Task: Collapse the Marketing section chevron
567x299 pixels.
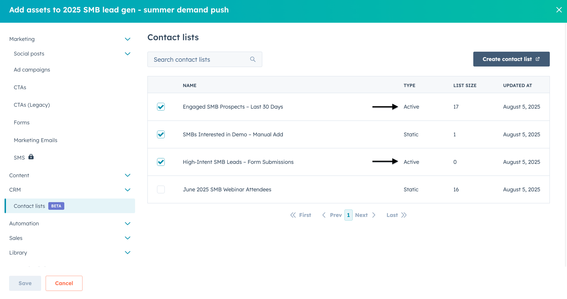Action: click(x=128, y=39)
